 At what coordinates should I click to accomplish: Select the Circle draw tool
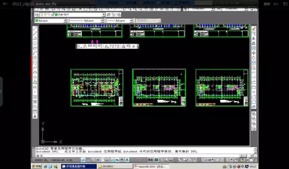[35, 58]
